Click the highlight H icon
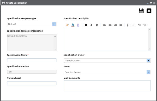The width and height of the screenshot is (157, 101). pyautogui.click(x=78, y=25)
